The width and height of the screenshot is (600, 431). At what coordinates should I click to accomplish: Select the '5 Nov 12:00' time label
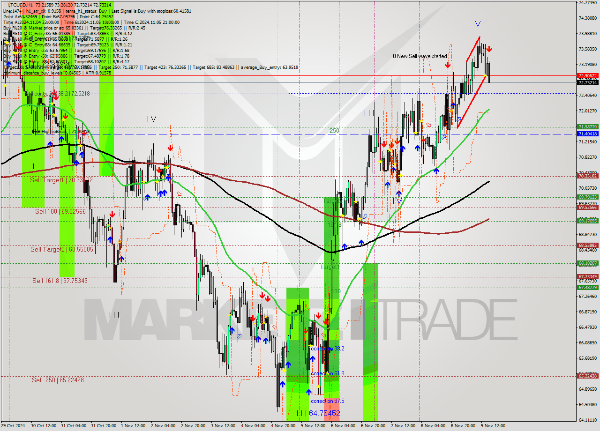pyautogui.click(x=313, y=426)
